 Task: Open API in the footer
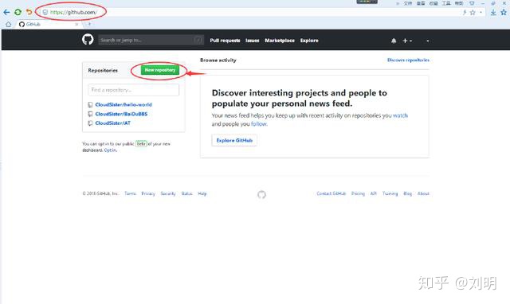(374, 193)
